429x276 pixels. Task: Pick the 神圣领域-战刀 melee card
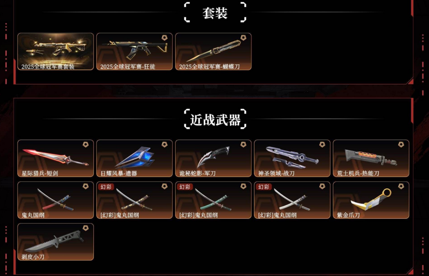[292, 158]
